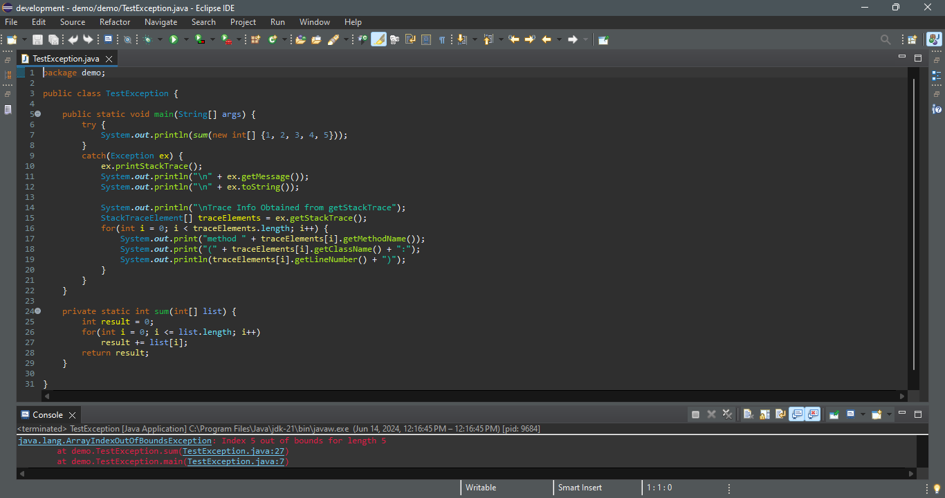The height and width of the screenshot is (498, 945).
Task: Open the Refactor menu
Action: click(x=115, y=22)
